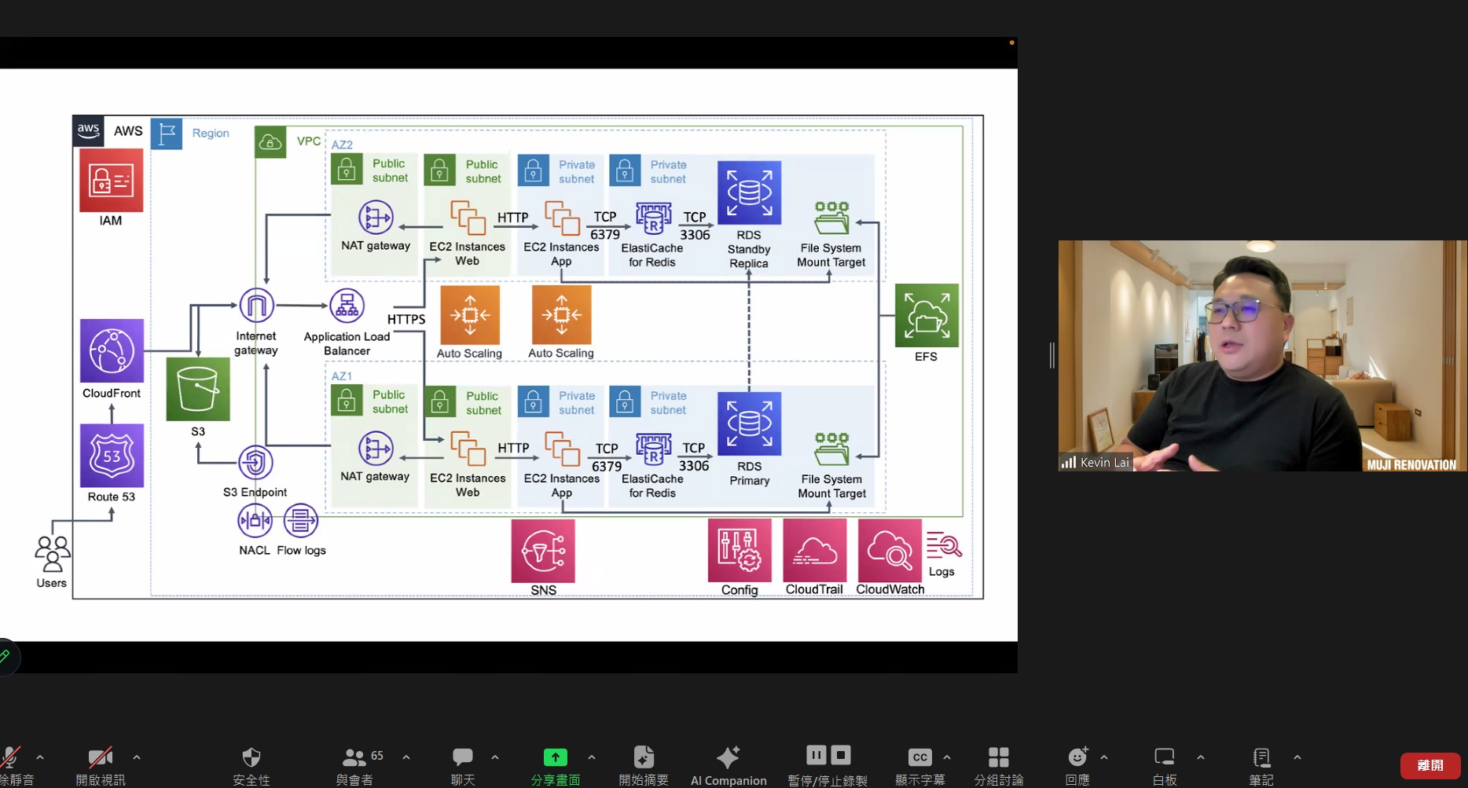
Task: Expand audio options arrow beside the microphone
Action: pyautogui.click(x=40, y=757)
